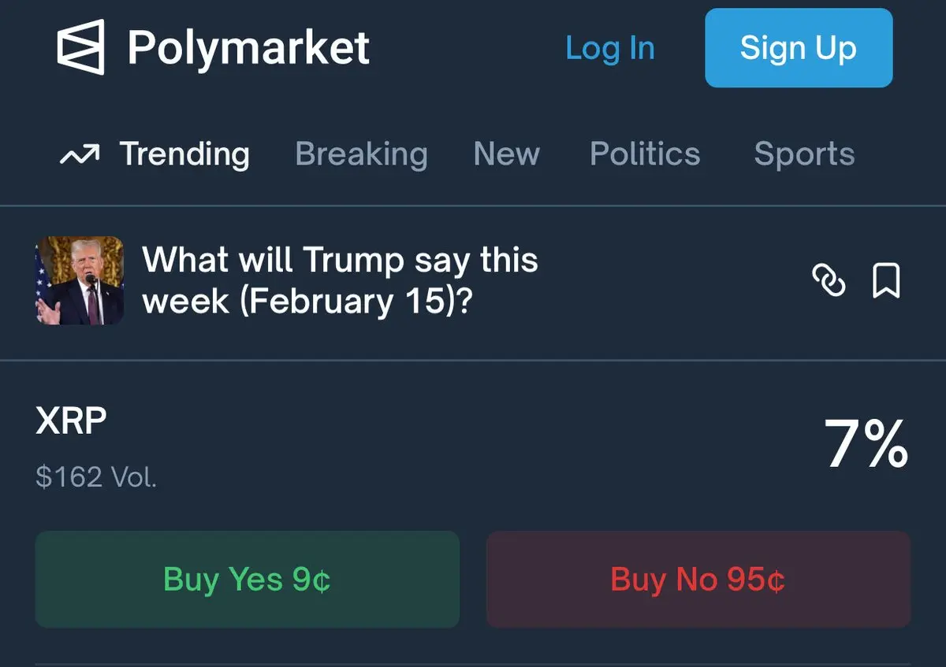
Task: Switch to the Breaking tab
Action: click(361, 154)
